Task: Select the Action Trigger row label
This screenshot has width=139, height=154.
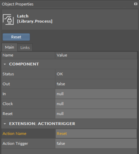Action: (x=15, y=144)
